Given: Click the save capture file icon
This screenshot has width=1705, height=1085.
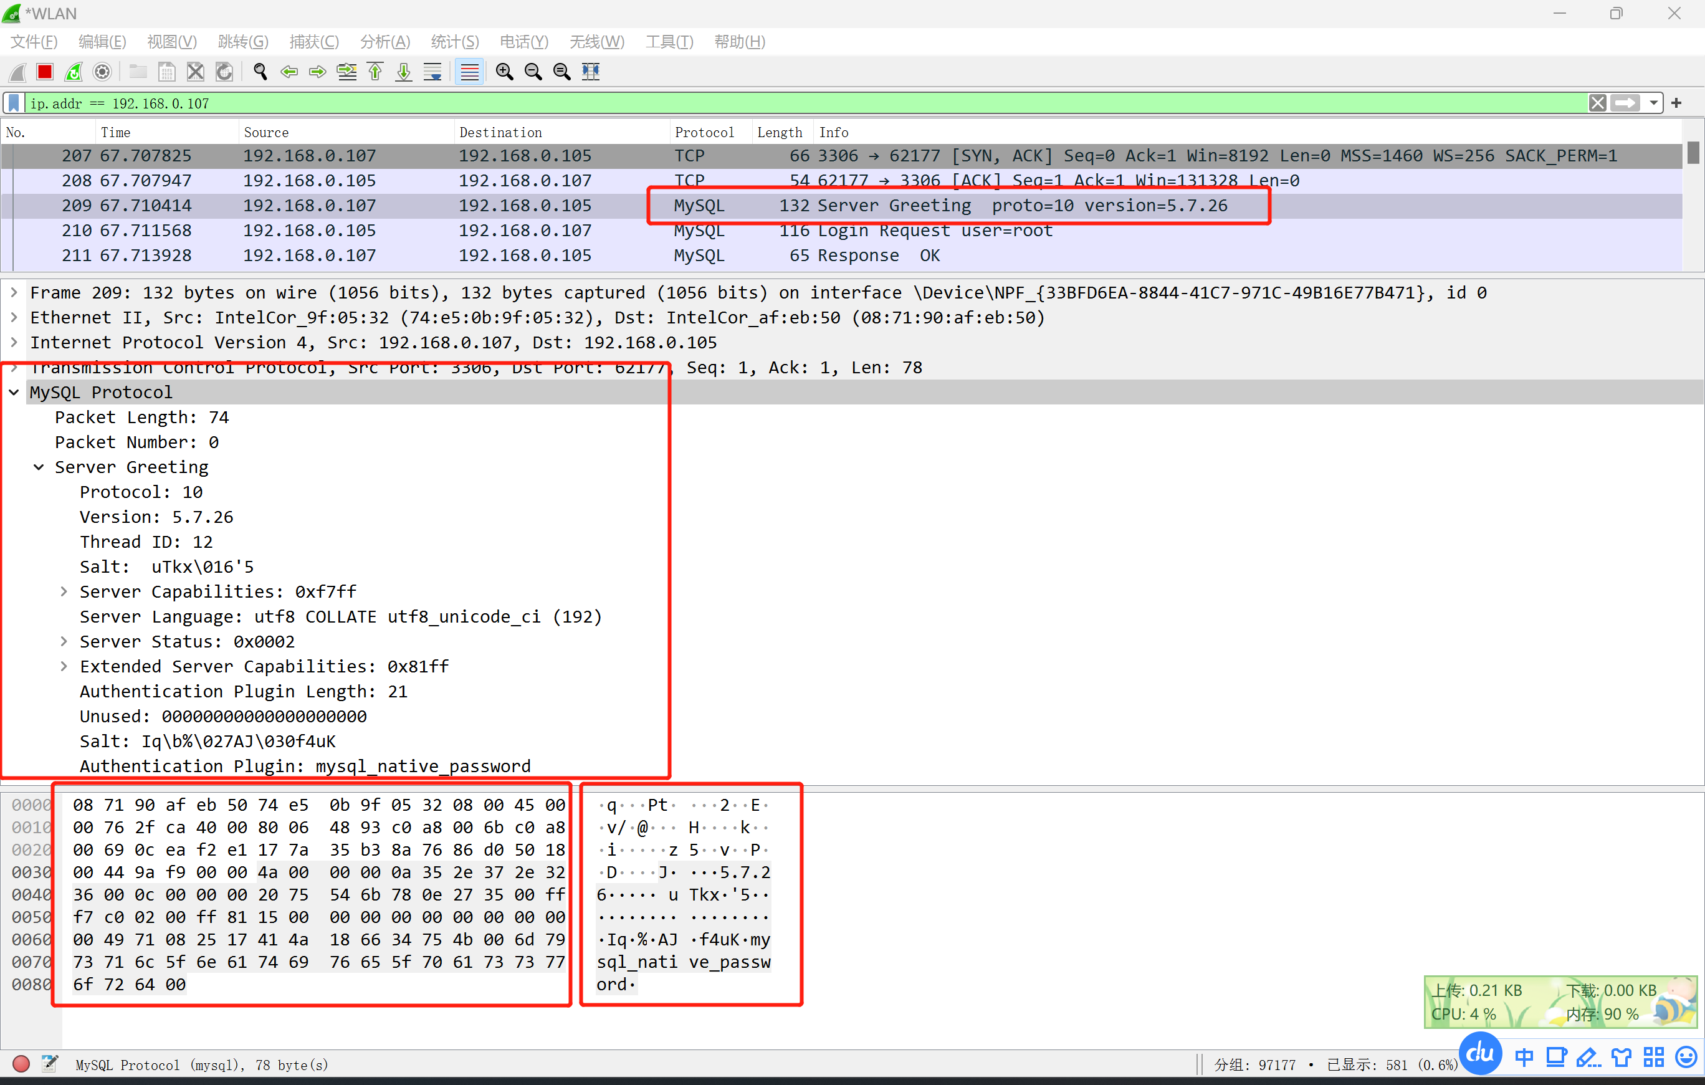Looking at the screenshot, I should pos(166,72).
